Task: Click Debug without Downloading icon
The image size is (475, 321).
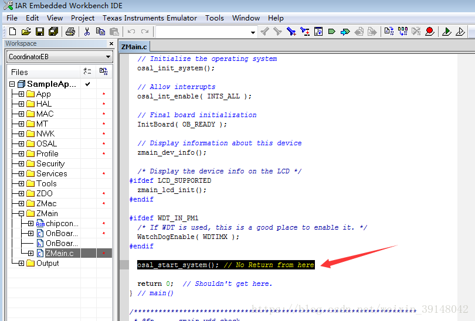Action: (x=460, y=32)
